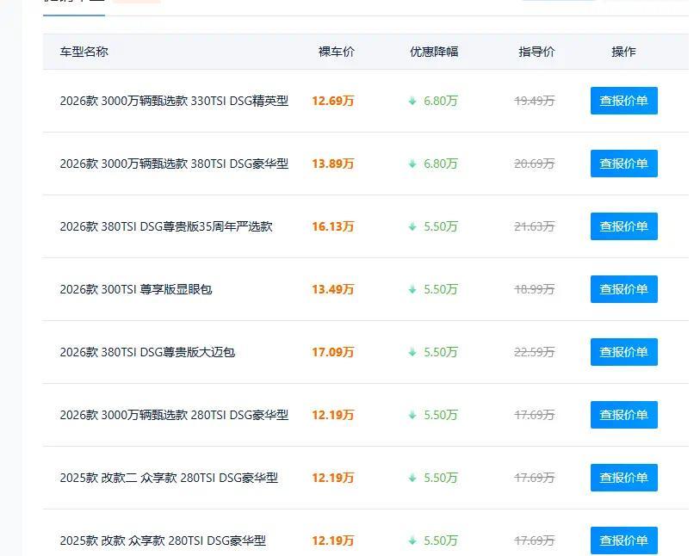Viewport: 700px width, 556px height.
Task: Click the green down arrow in 330TSI精英型 row
Action: [412, 102]
